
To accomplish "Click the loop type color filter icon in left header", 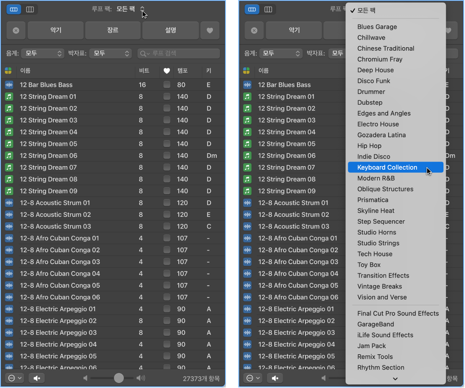I will coord(8,71).
